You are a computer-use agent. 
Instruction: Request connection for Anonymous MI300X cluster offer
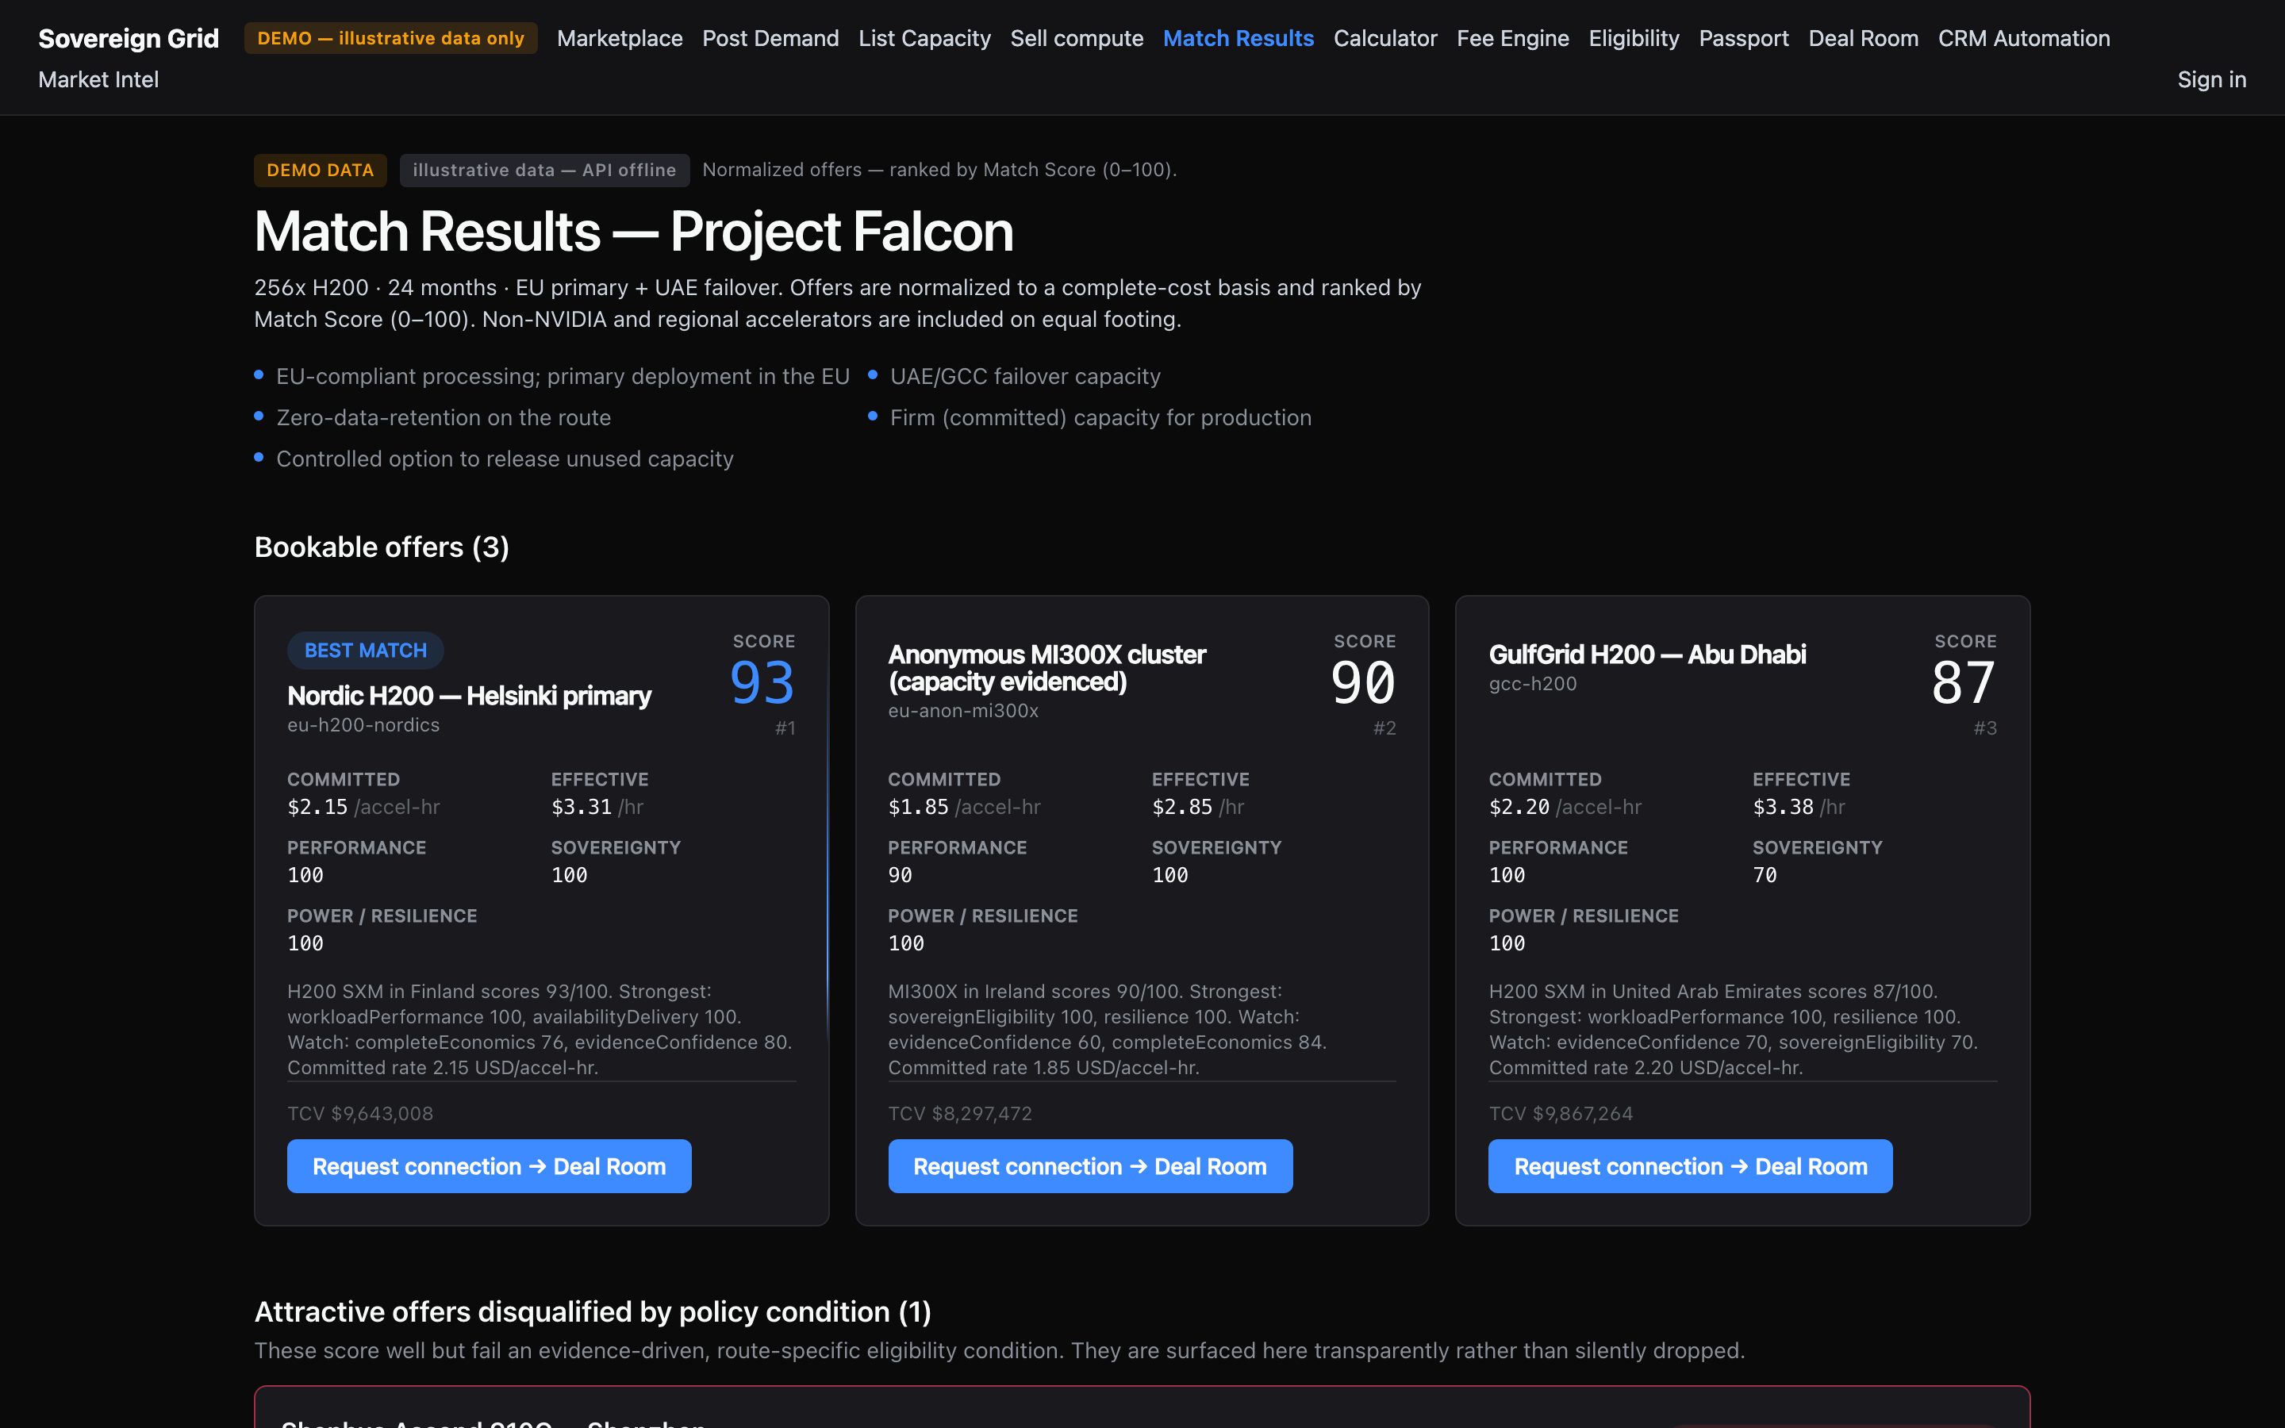pyautogui.click(x=1089, y=1166)
